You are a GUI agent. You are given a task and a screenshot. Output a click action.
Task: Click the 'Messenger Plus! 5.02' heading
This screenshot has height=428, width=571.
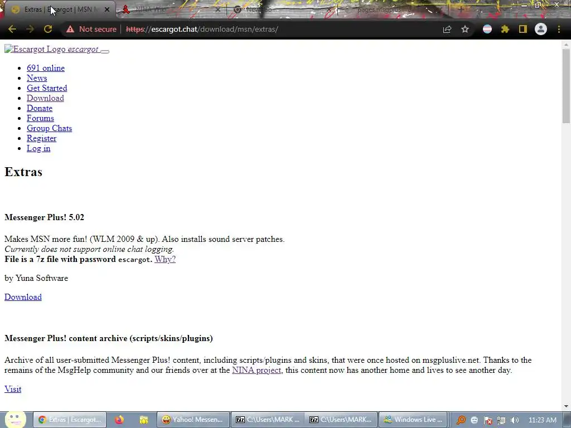(x=44, y=217)
